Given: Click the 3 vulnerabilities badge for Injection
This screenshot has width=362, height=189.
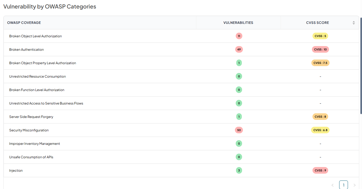Looking at the screenshot, I should 239,170.
